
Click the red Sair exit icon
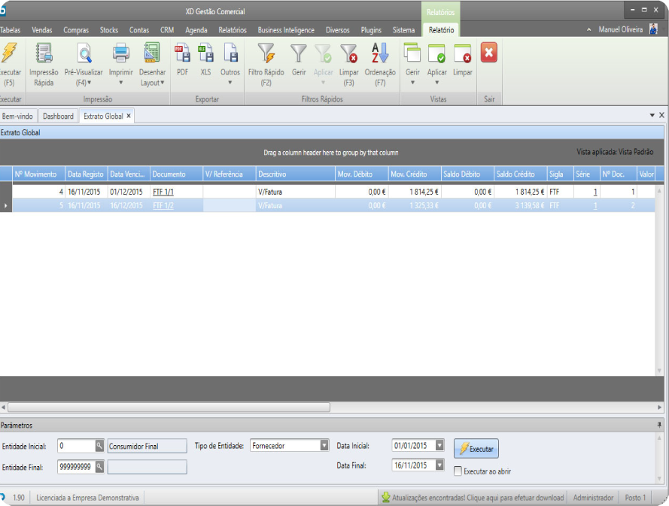[489, 53]
